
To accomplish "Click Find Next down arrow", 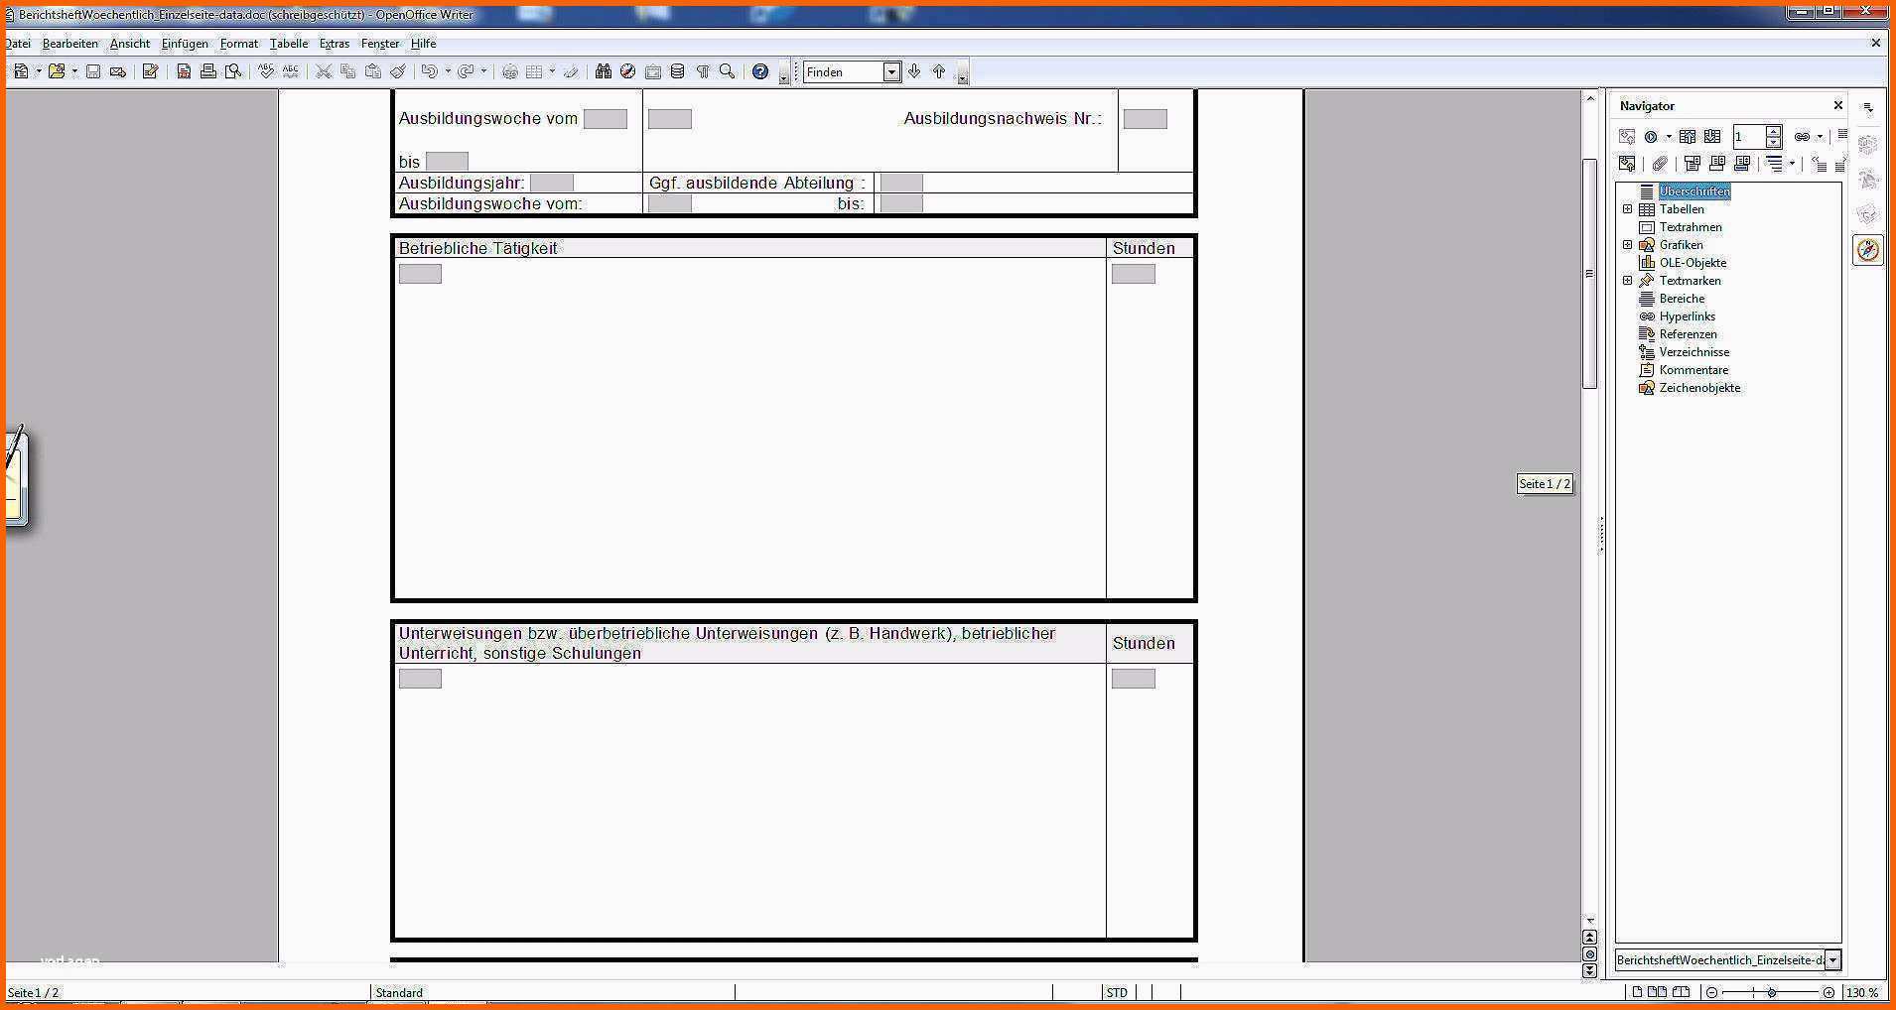I will 914,71.
